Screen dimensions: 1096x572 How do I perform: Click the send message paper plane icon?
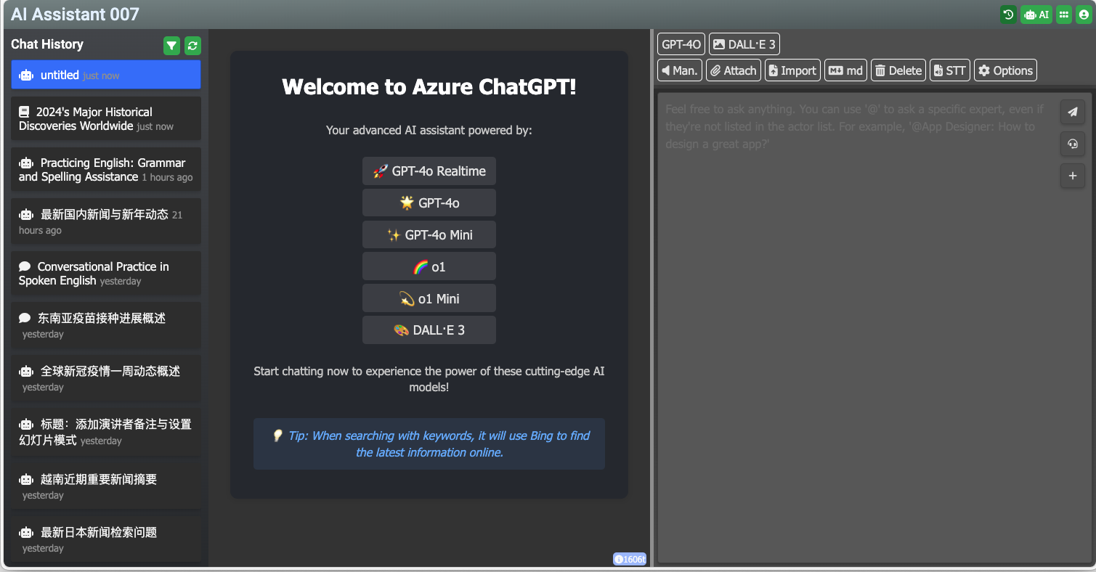pyautogui.click(x=1072, y=112)
